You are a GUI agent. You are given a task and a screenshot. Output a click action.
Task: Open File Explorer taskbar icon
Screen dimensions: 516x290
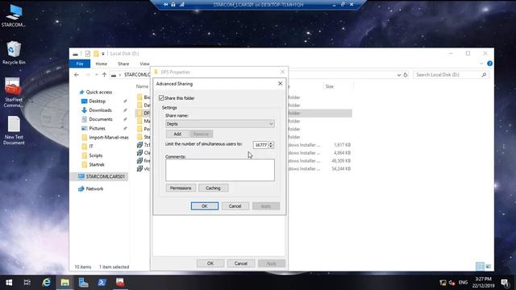click(x=64, y=283)
